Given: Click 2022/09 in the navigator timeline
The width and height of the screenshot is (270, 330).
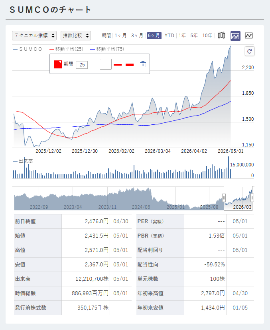Looking at the screenshot, I should (39, 207).
